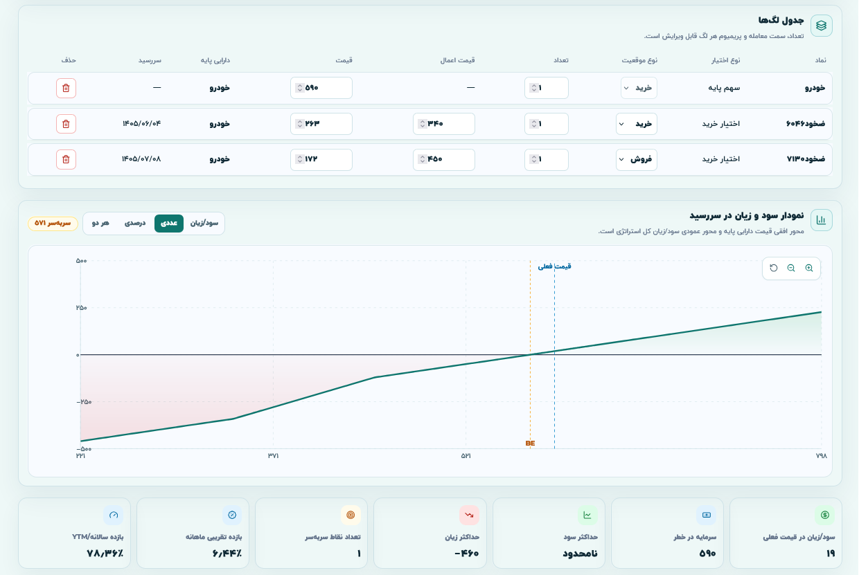The image size is (859, 575).
Task: Click the bar-chart icon beside نمودار سود و زیان
Action: 822,220
